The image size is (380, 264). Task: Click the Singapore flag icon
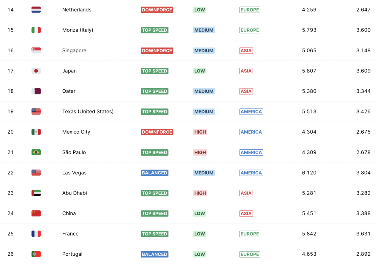pyautogui.click(x=36, y=50)
